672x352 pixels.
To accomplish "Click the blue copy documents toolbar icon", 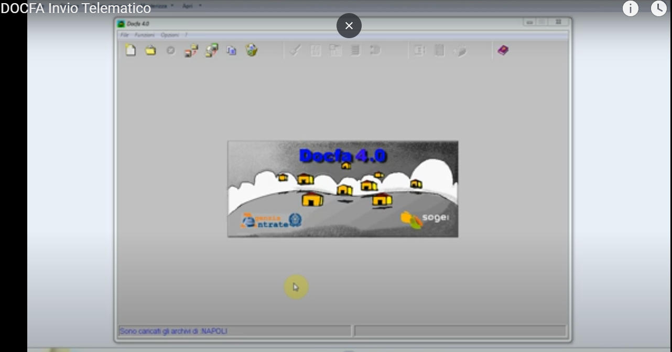I will (x=231, y=51).
